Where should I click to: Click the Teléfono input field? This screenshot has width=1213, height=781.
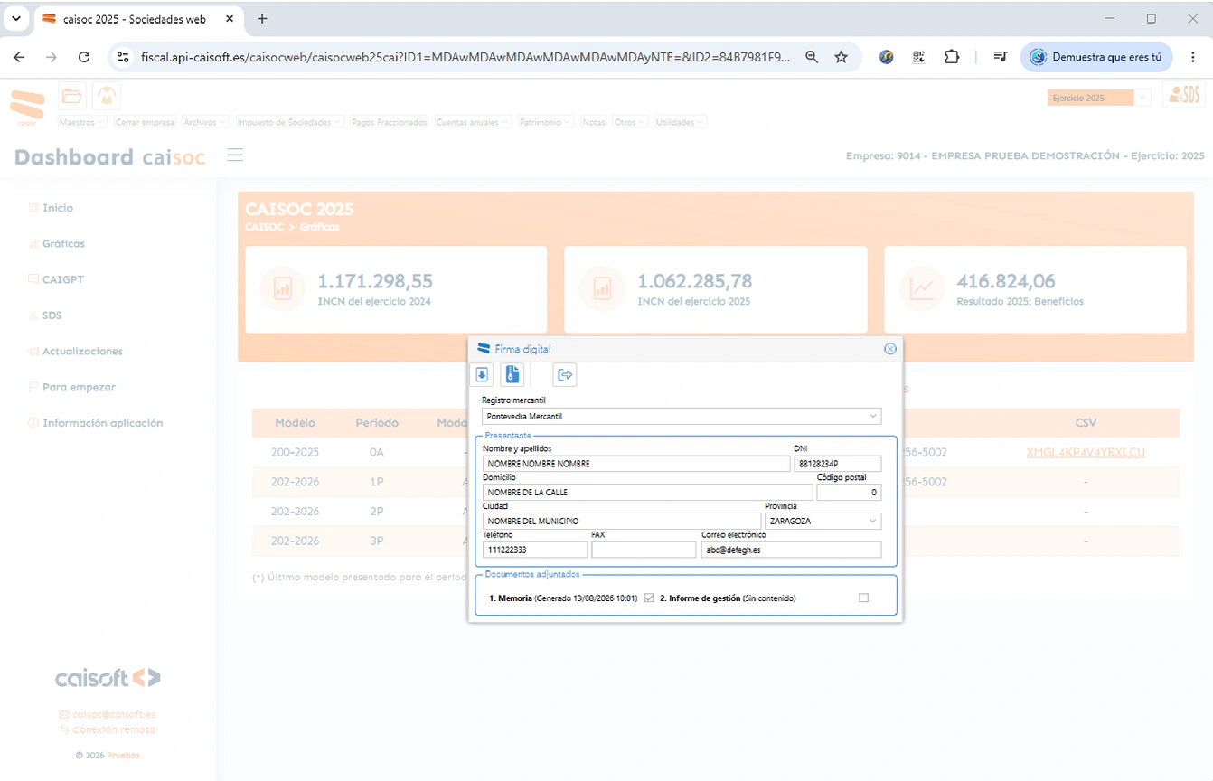[535, 550]
